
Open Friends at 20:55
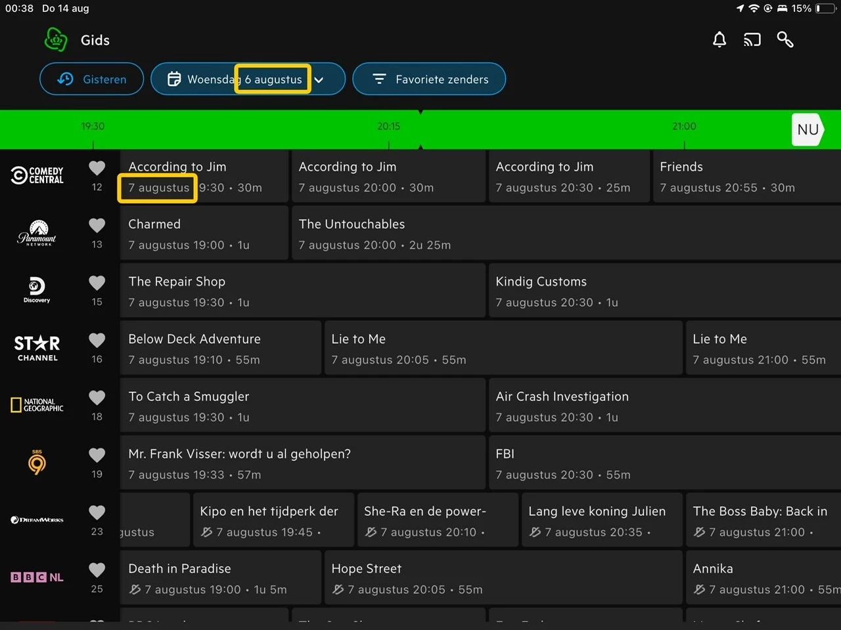coord(747,177)
